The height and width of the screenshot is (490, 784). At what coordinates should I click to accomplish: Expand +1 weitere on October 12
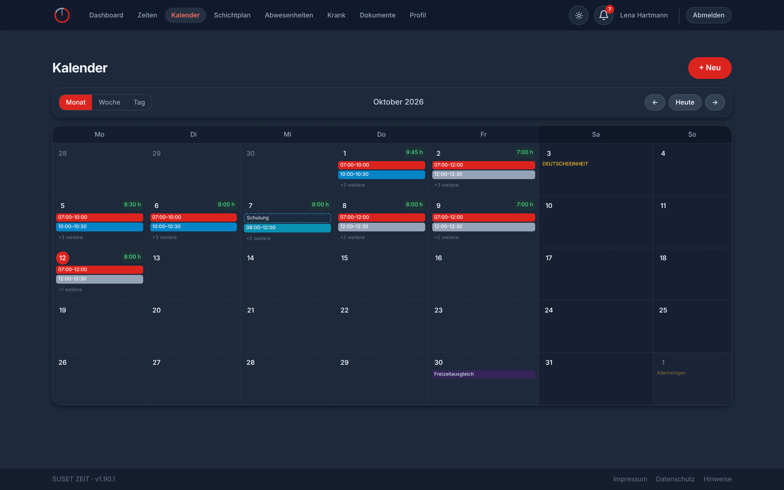coord(70,290)
